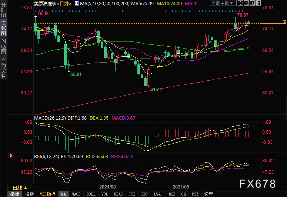
Task: Select the MACD indicator button
Action: point(76,194)
